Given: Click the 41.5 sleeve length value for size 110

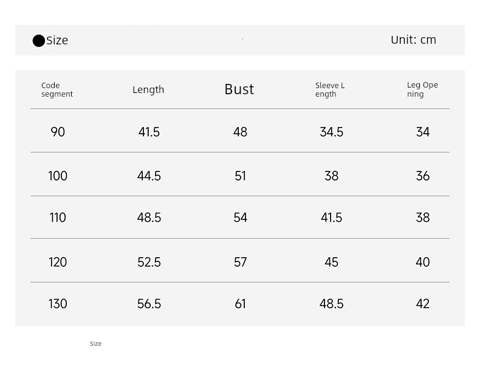Looking at the screenshot, I should [x=332, y=218].
